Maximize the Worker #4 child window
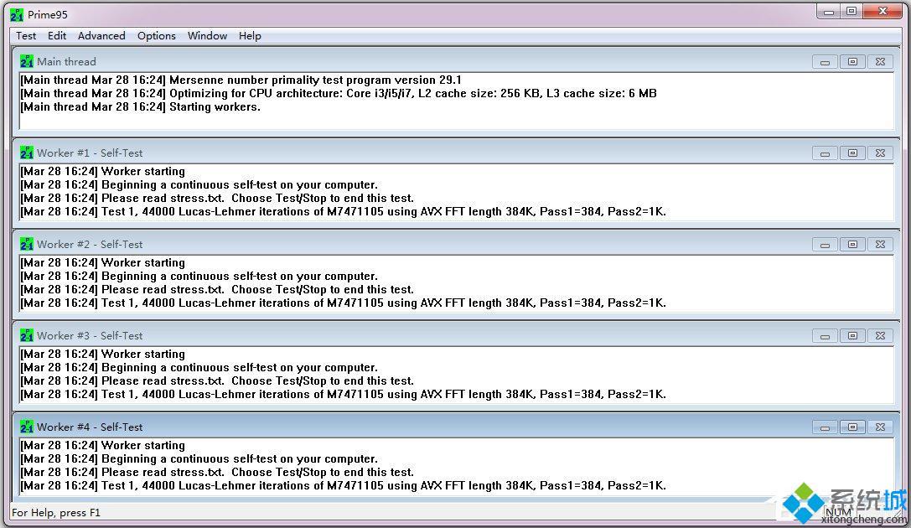The width and height of the screenshot is (911, 528). (x=852, y=427)
